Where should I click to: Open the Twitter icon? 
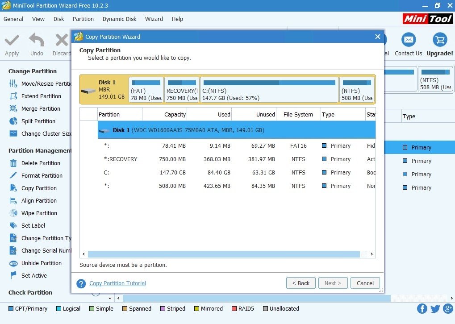click(435, 309)
